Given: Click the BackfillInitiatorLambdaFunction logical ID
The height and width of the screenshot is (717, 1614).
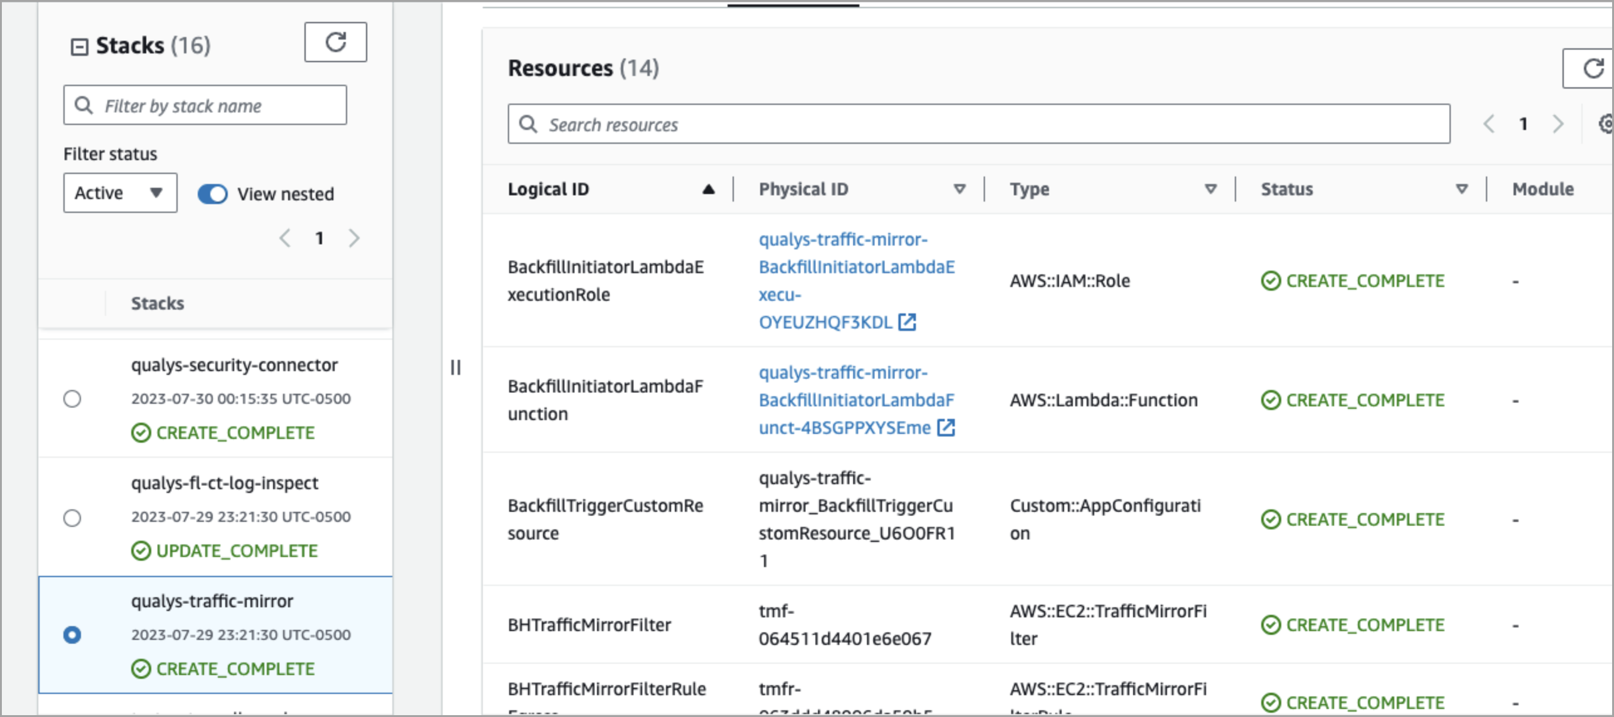Looking at the screenshot, I should pyautogui.click(x=605, y=400).
